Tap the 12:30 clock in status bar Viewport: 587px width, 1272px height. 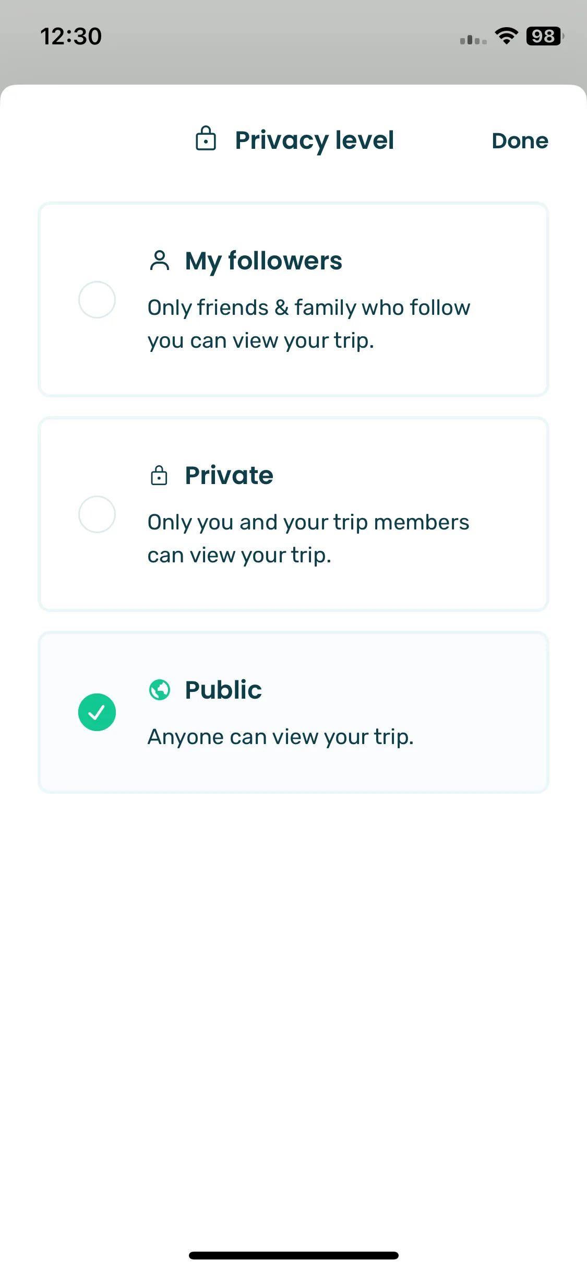tap(71, 36)
